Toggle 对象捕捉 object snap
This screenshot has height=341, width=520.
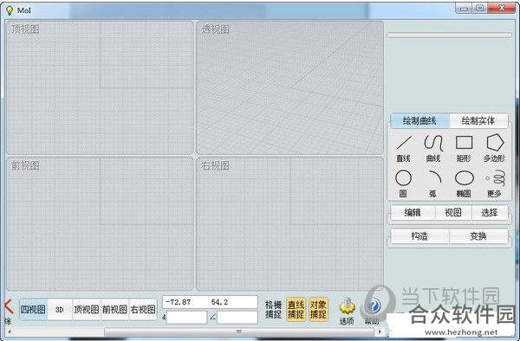pyautogui.click(x=318, y=310)
